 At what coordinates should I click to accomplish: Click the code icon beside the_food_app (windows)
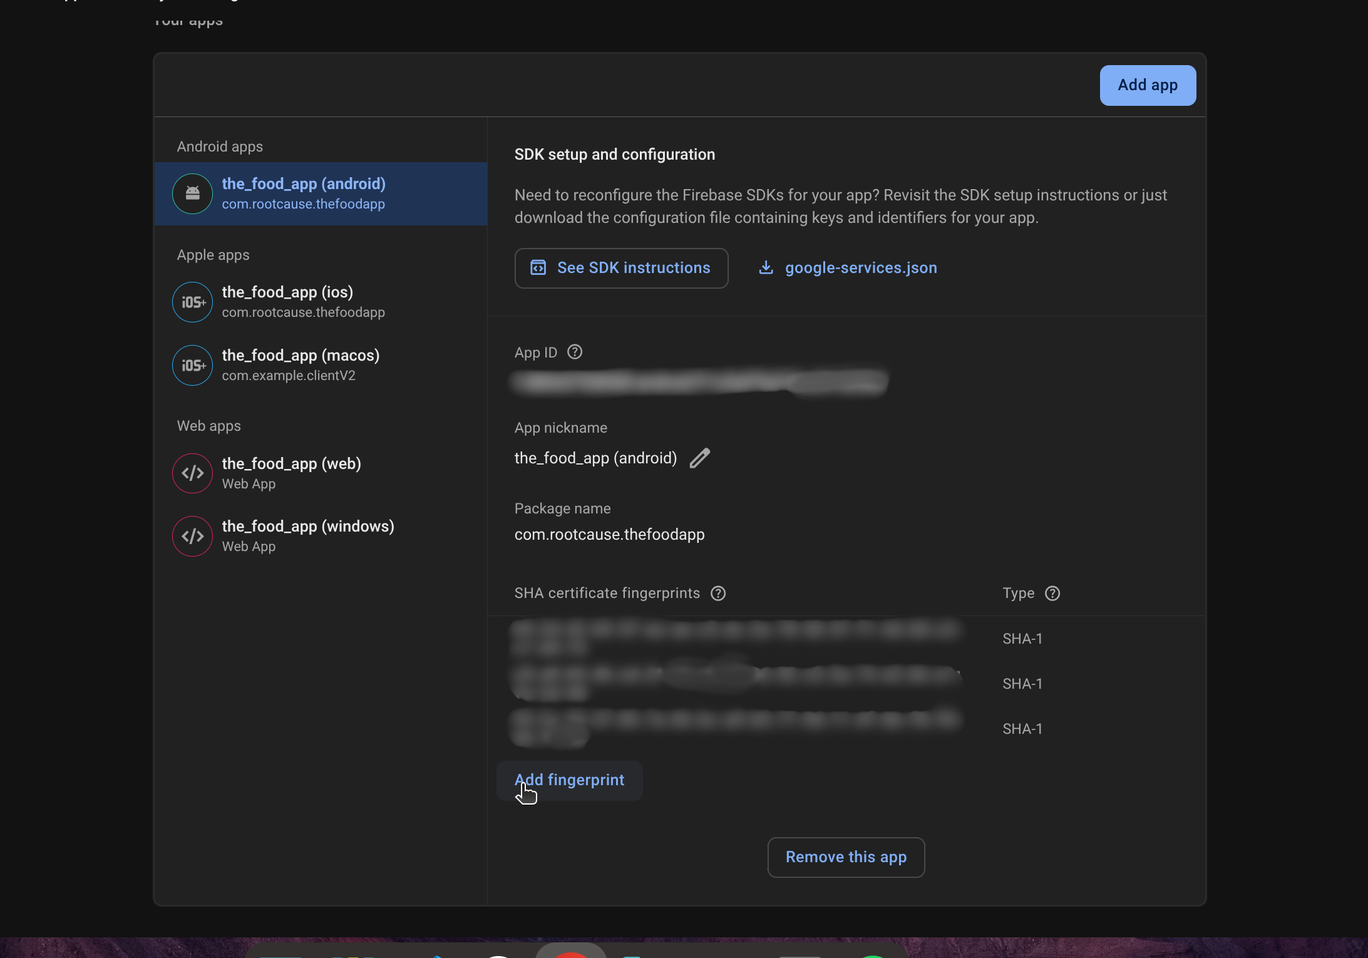[x=193, y=537]
